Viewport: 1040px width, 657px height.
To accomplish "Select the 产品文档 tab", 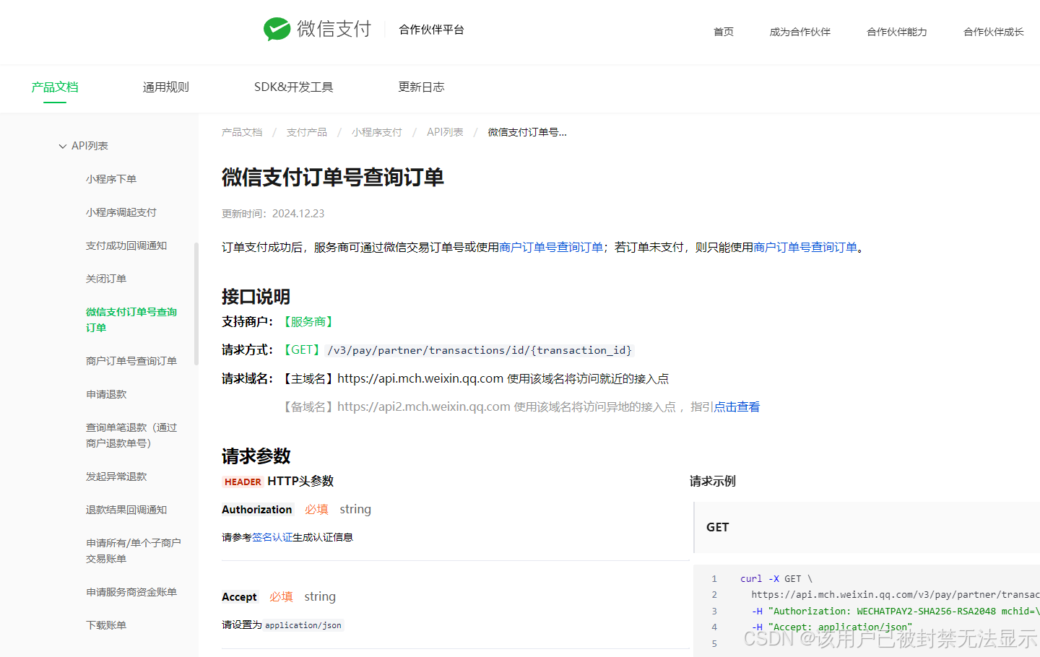I will 55,87.
